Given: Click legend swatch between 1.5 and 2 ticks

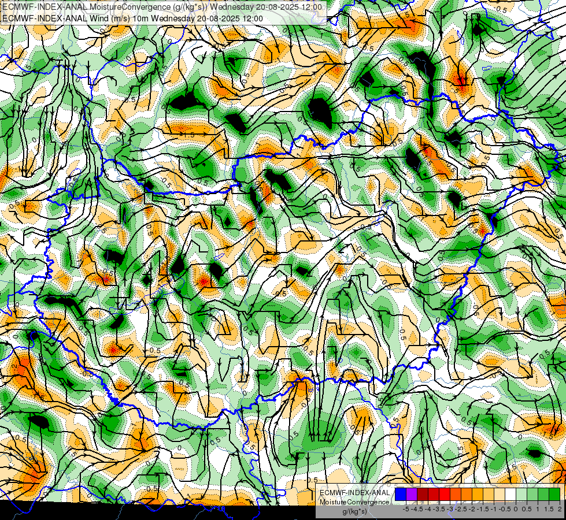Looking at the screenshot, I should point(554,495).
